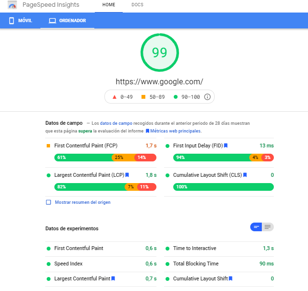The image size is (308, 291).
Task: Switch to the MÓVIL tab
Action: pos(20,20)
